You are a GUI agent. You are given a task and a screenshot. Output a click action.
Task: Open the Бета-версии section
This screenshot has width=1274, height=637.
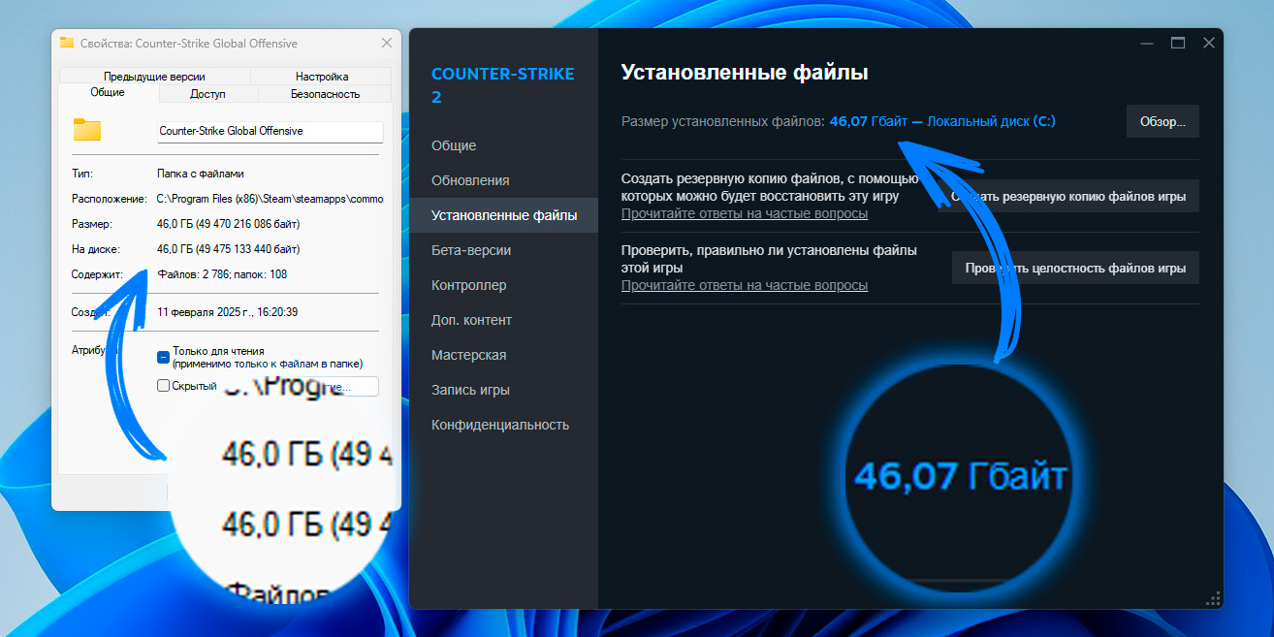(x=471, y=250)
